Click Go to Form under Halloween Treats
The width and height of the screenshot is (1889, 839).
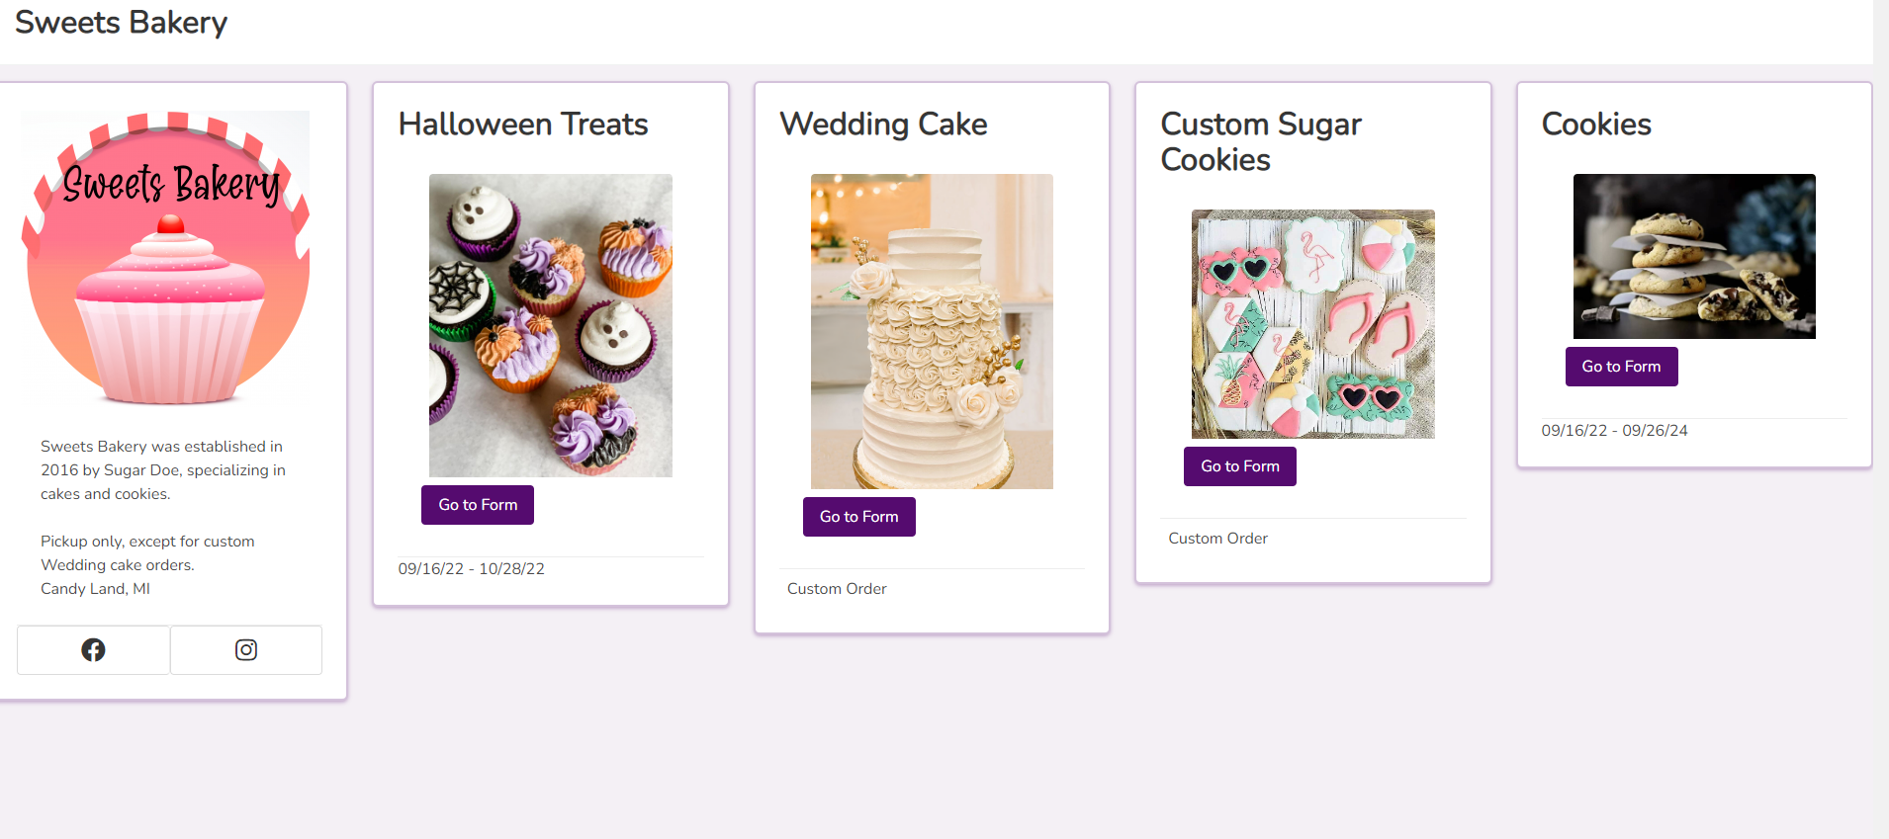point(478,505)
